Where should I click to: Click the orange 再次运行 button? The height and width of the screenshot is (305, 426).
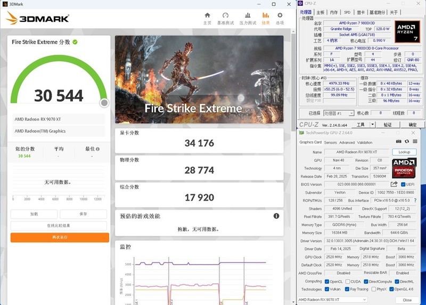[60, 237]
